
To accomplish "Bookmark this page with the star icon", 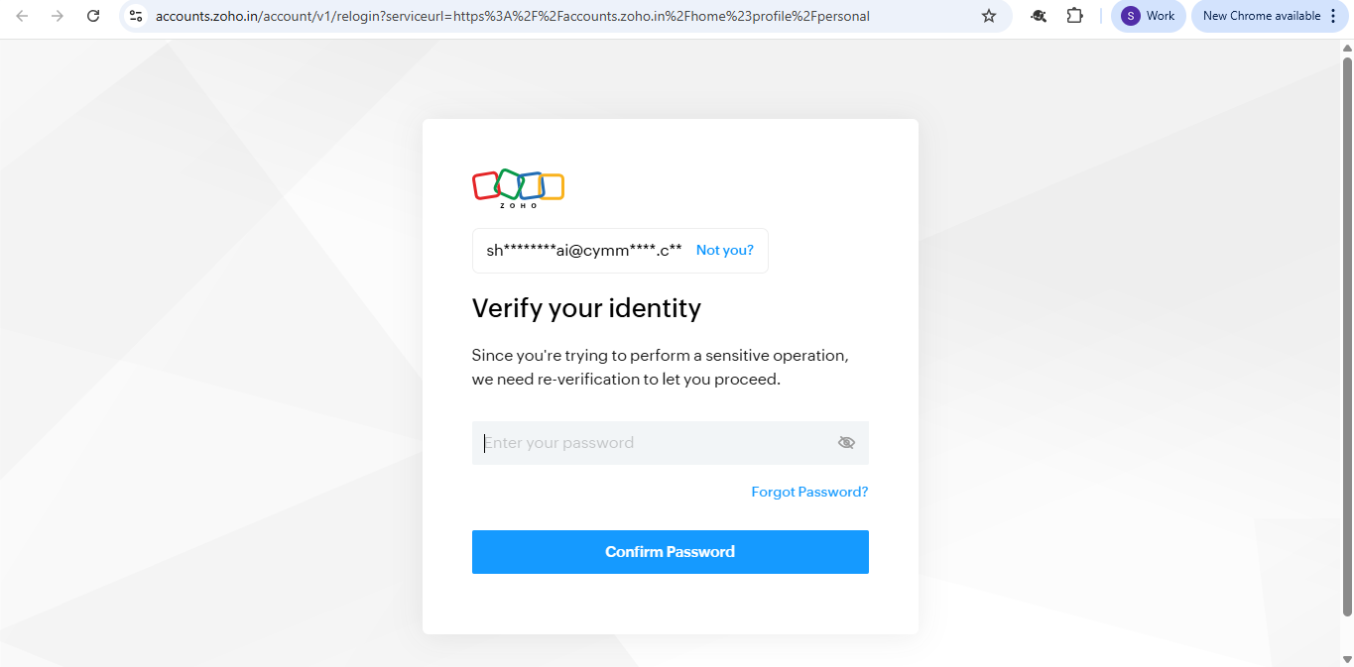I will 988,16.
